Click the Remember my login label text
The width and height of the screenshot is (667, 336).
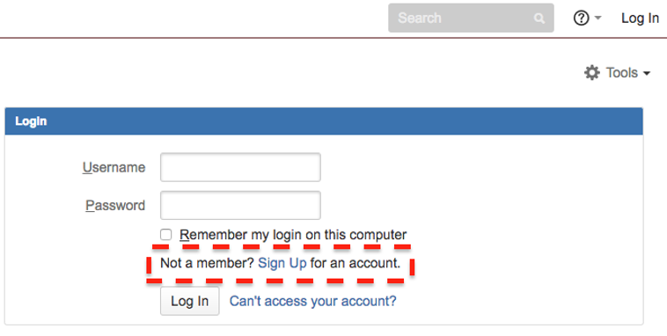tap(293, 235)
